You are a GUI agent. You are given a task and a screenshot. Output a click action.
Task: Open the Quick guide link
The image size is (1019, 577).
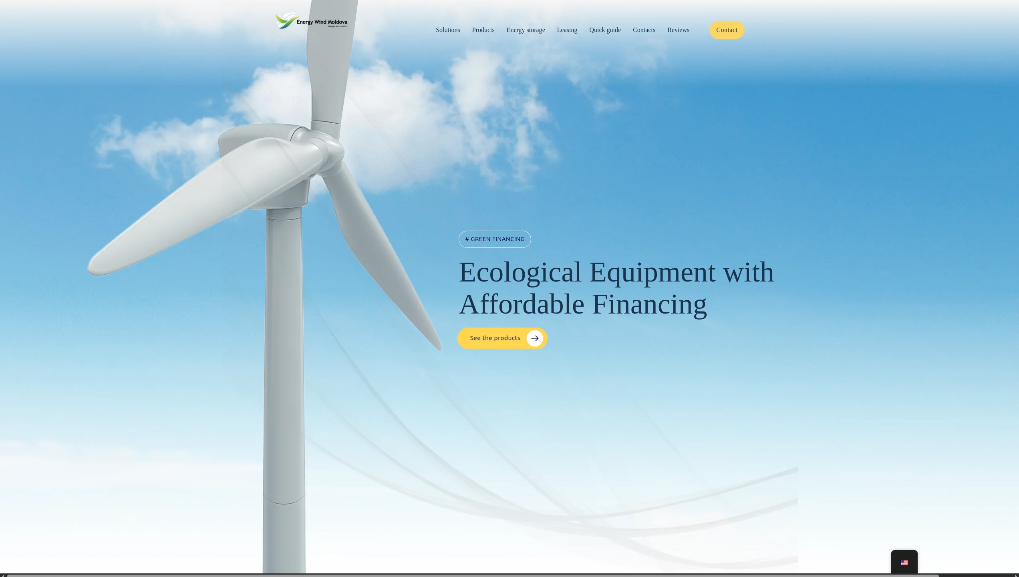pos(605,30)
